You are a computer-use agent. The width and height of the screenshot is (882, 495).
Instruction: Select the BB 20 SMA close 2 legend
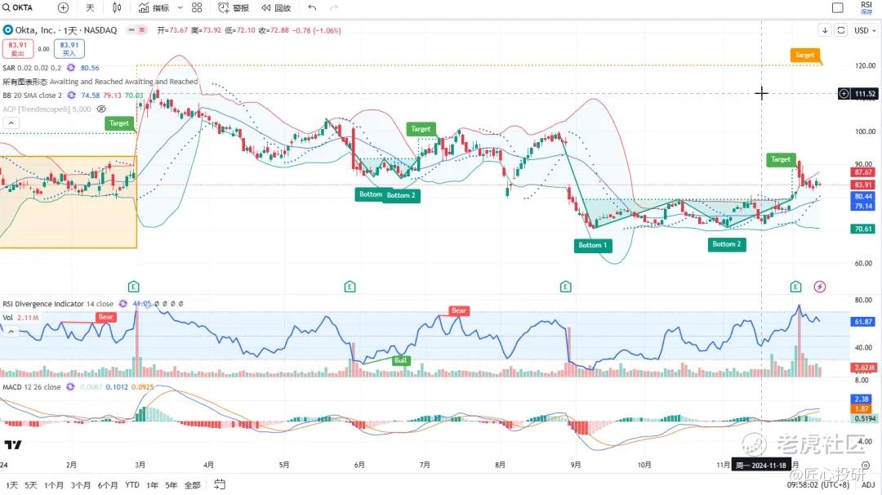[32, 95]
